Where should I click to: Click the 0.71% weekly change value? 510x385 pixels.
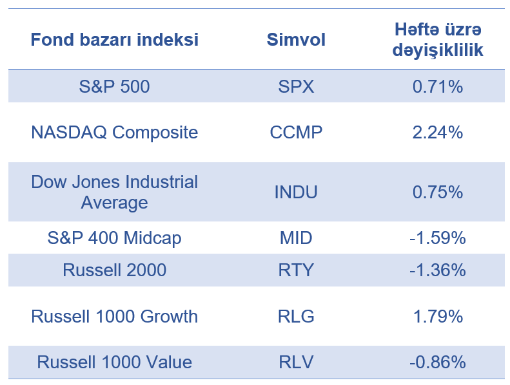[438, 86]
